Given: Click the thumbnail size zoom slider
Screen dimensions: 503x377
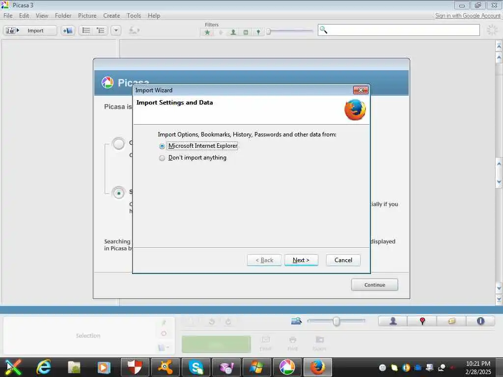Looking at the screenshot, I should 336,321.
